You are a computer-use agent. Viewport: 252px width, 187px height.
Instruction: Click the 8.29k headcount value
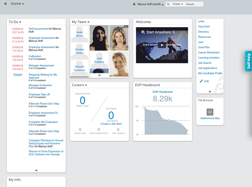(162, 99)
